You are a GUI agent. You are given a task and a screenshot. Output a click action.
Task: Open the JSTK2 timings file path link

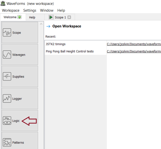point(134,44)
